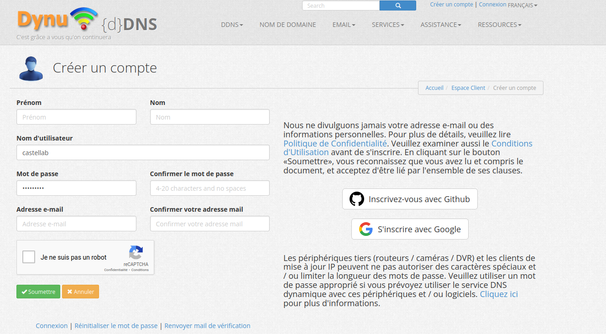Click the reCAPTCHA logo
This screenshot has height=334, width=606.
pos(136,253)
